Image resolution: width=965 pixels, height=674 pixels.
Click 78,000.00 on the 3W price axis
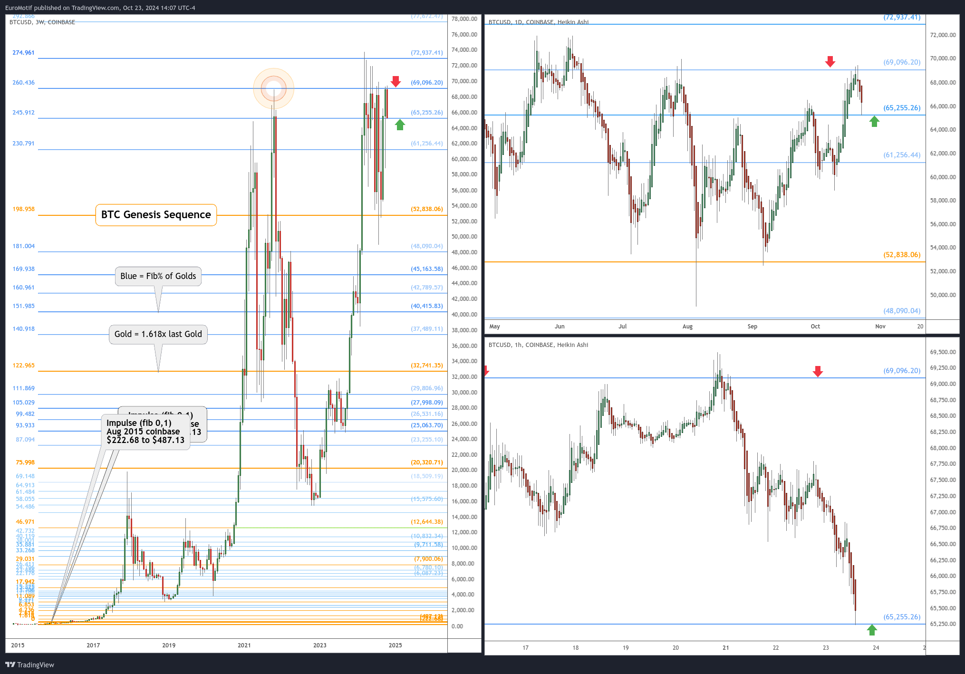(x=464, y=19)
